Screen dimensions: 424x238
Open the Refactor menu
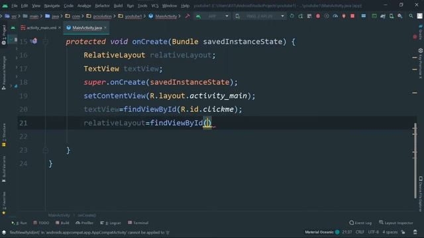pyautogui.click(x=102, y=6)
